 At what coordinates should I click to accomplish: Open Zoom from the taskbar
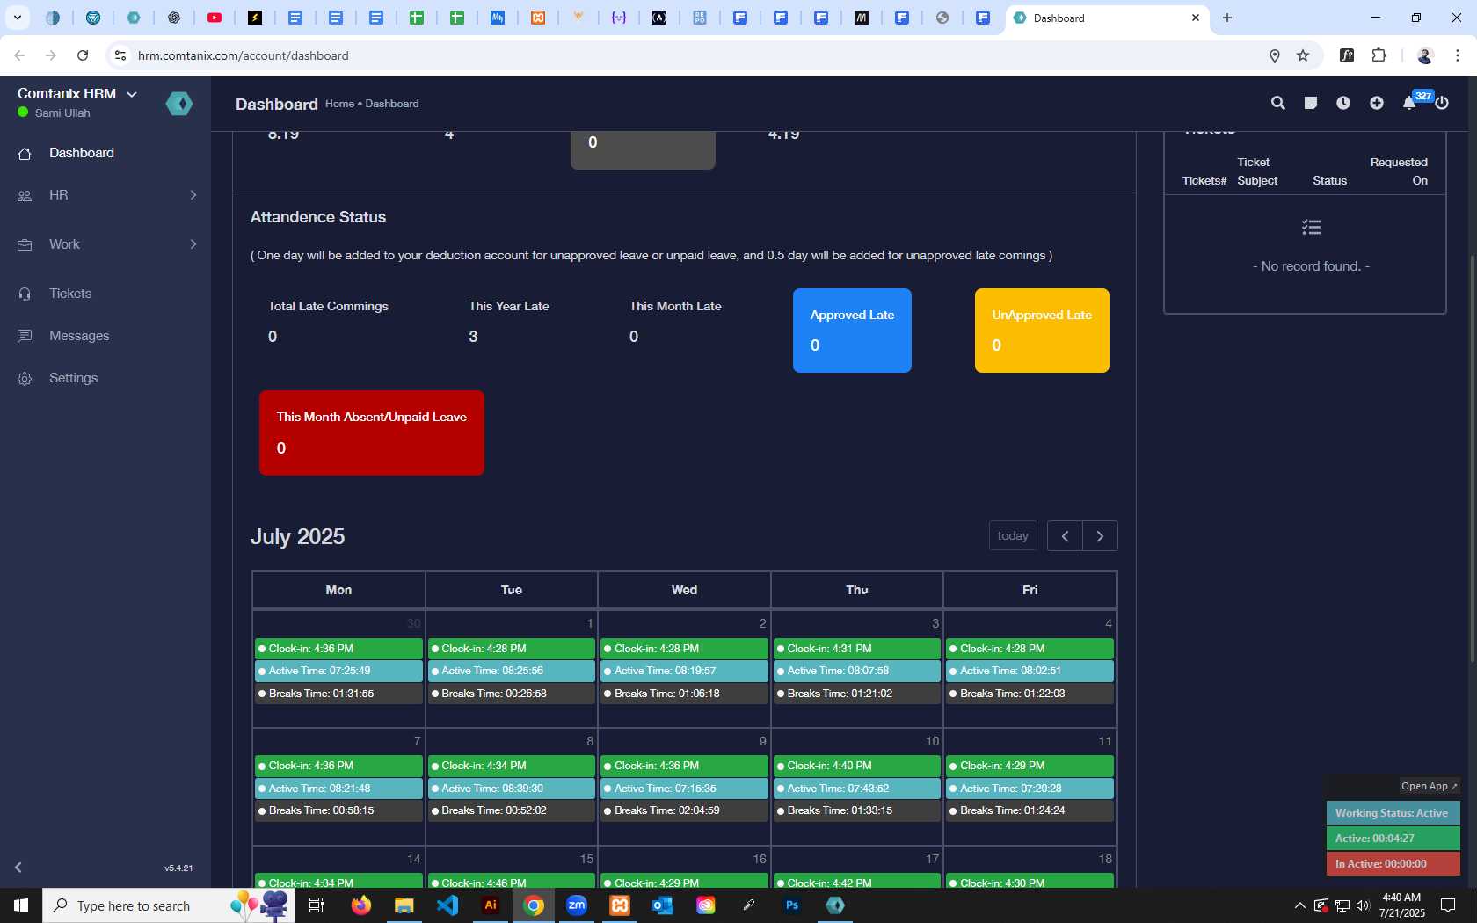tap(577, 905)
